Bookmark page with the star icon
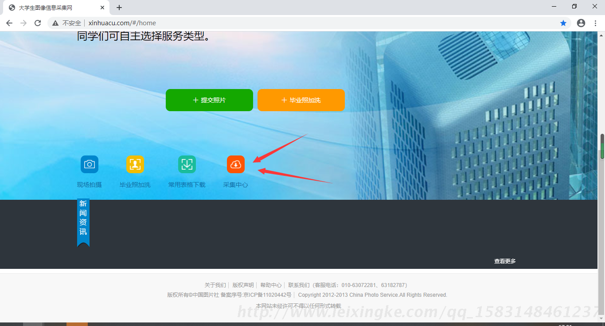The image size is (605, 326). (x=563, y=23)
